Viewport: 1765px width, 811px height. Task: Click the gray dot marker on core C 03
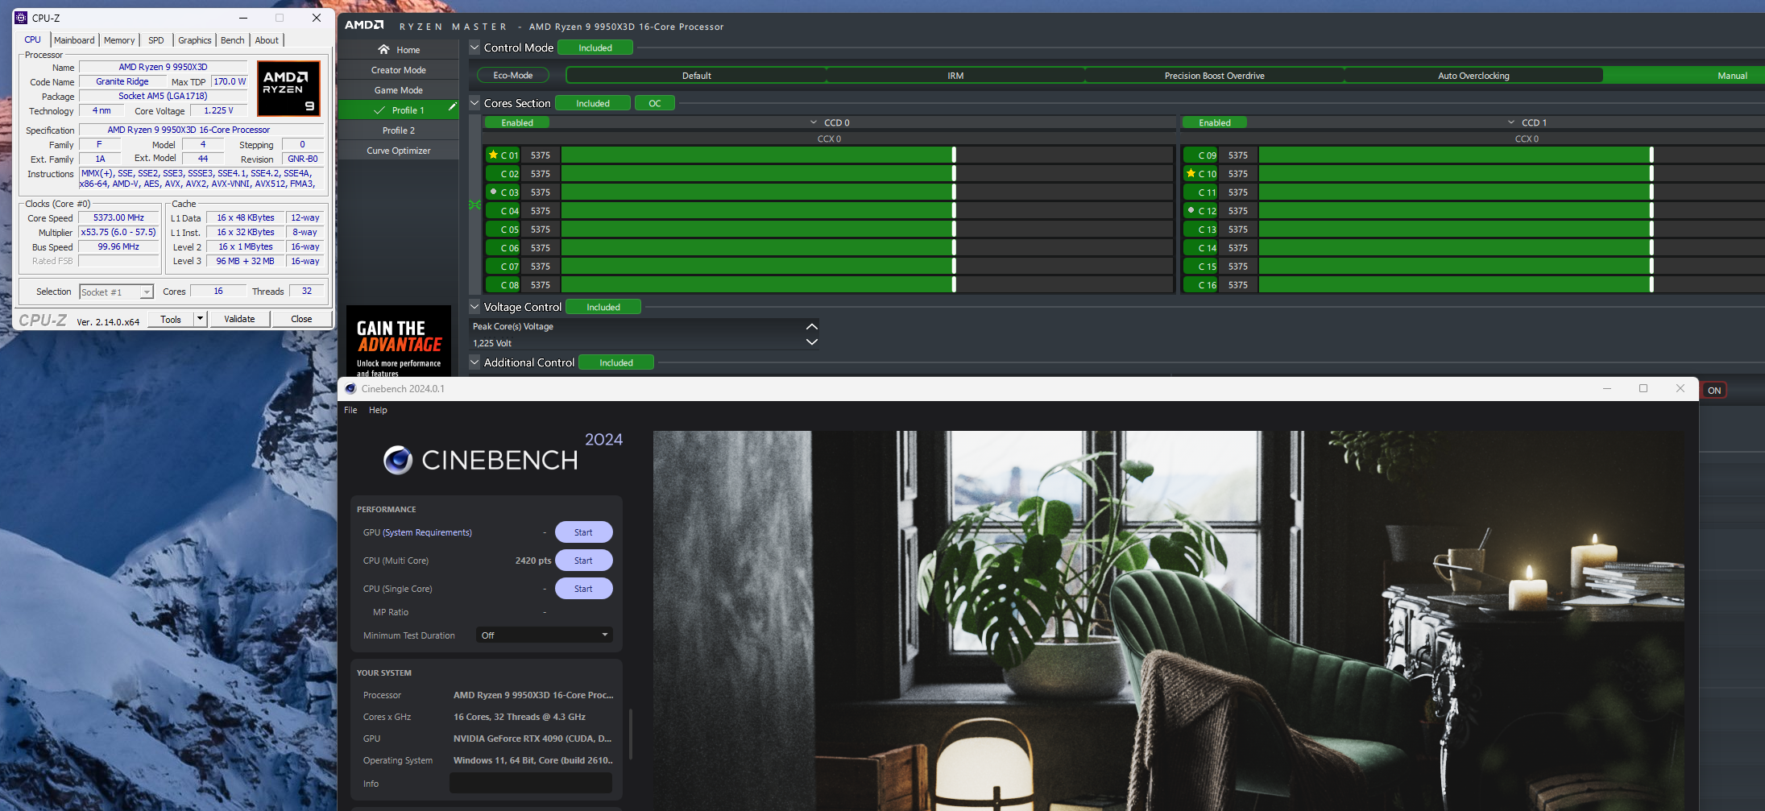(x=493, y=192)
